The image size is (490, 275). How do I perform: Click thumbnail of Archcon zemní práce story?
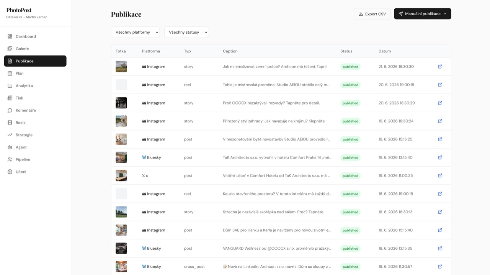[121, 67]
